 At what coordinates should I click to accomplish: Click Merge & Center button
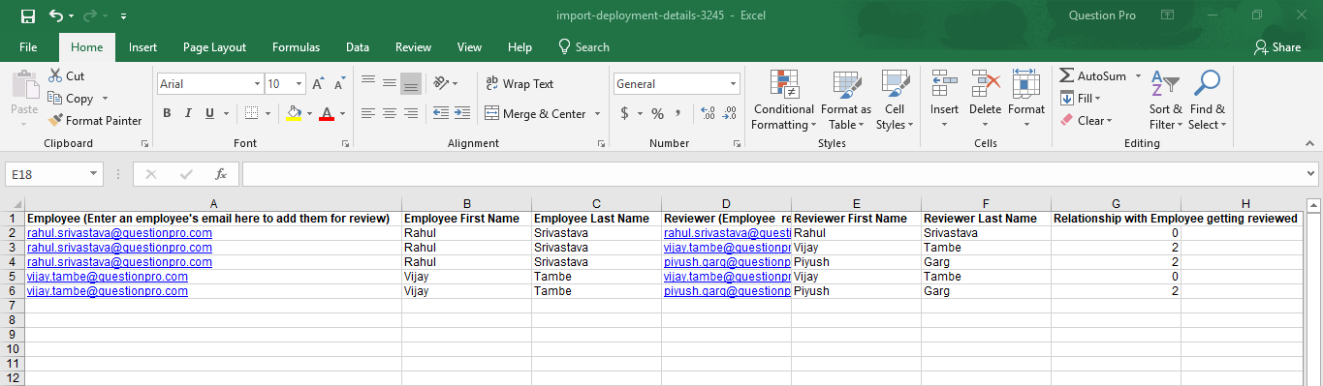pos(535,114)
